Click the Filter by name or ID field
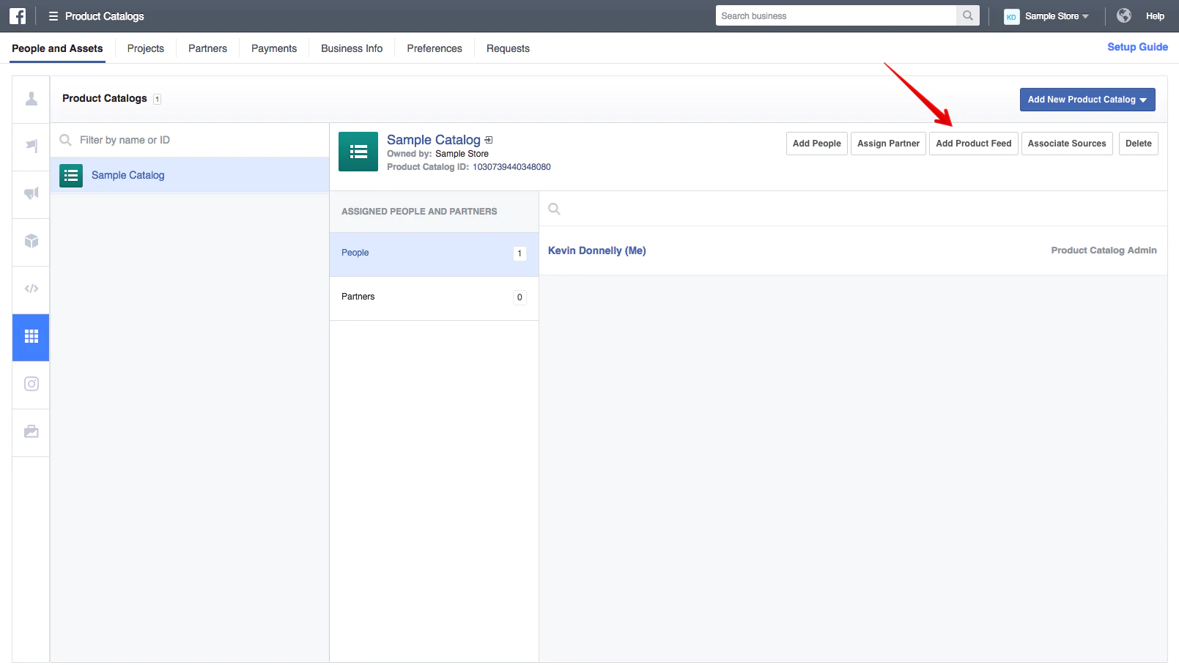 [198, 140]
